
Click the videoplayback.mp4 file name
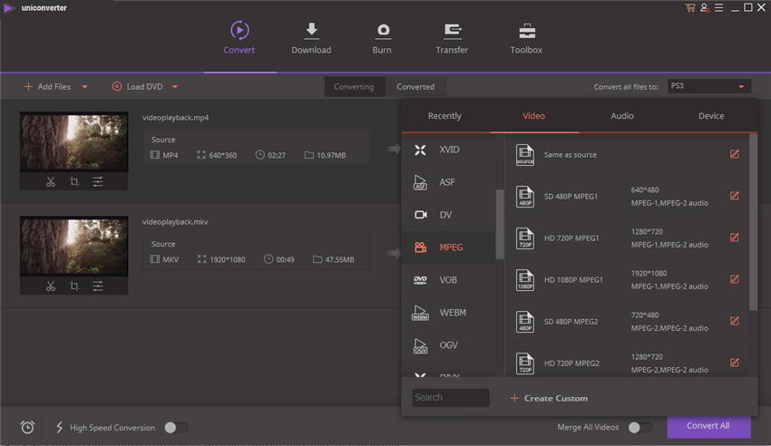click(x=176, y=118)
